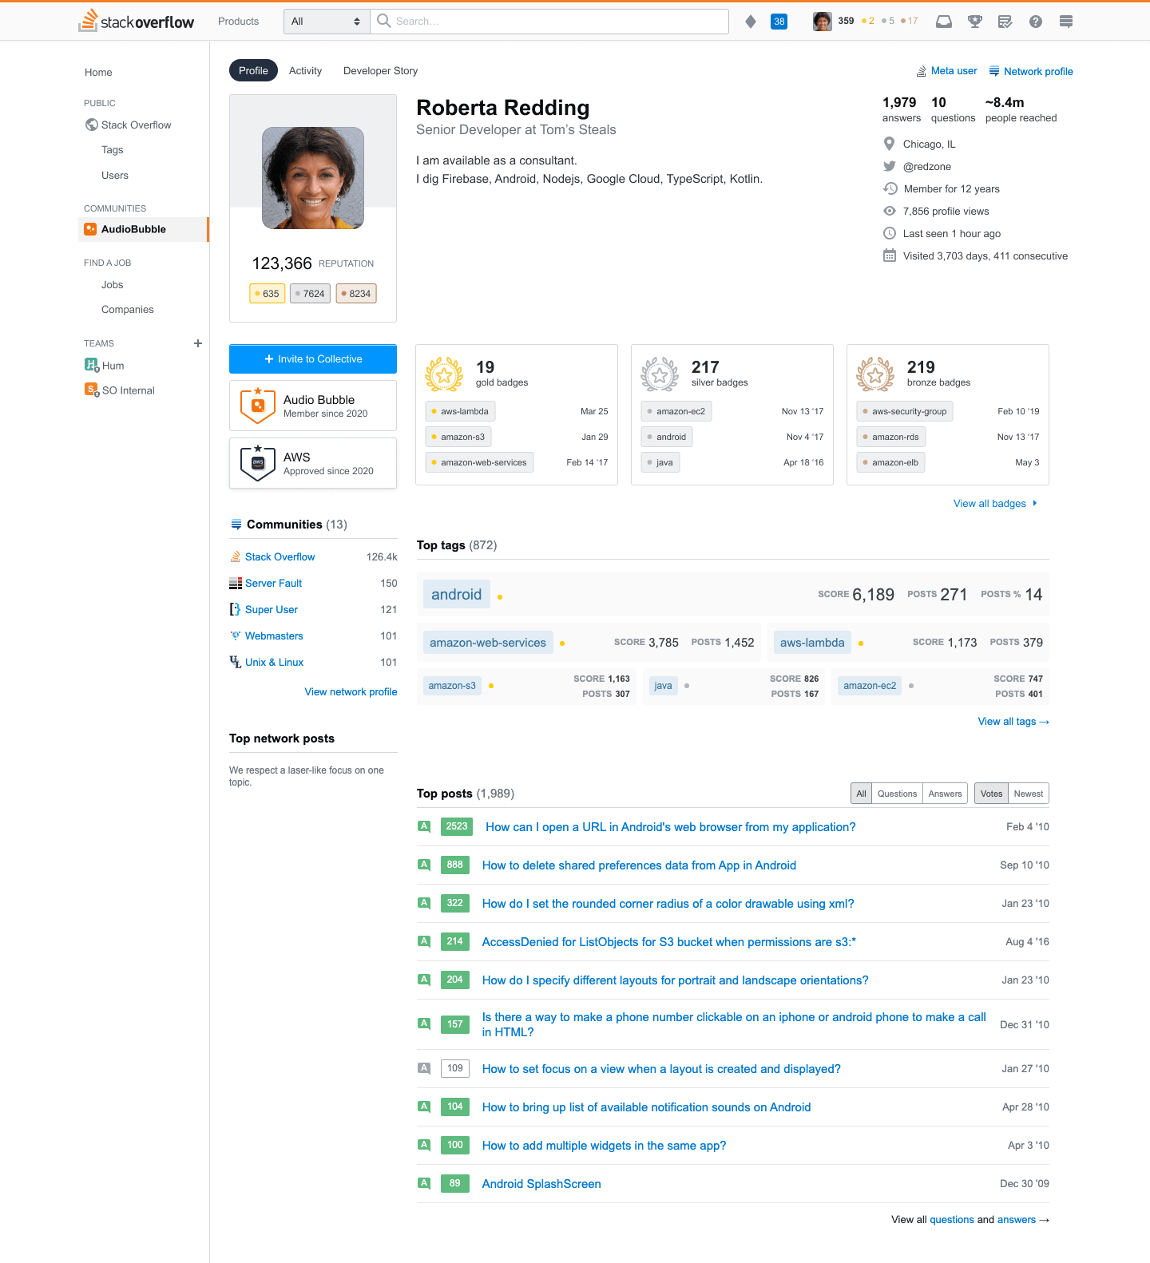The height and width of the screenshot is (1263, 1150).
Task: Click View network profile link
Action: pos(351,692)
